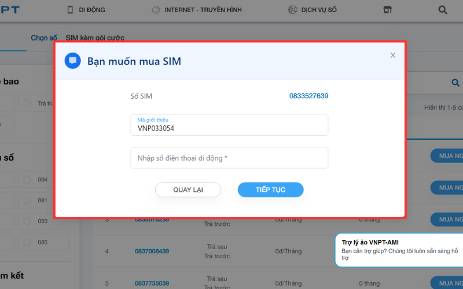
Task: Open the DỊCH VỤ SỐ menu
Action: point(319,10)
